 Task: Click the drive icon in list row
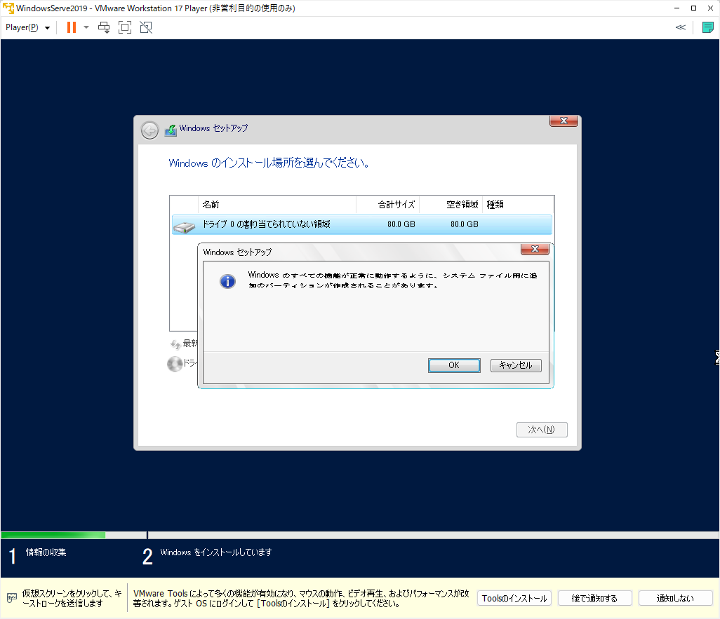[x=185, y=226]
